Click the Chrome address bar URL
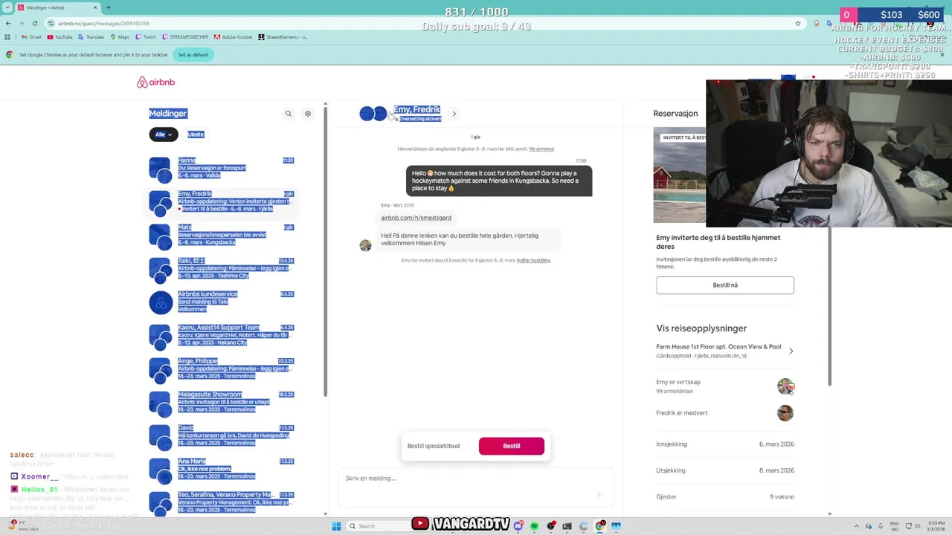The height and width of the screenshot is (535, 952). click(104, 23)
